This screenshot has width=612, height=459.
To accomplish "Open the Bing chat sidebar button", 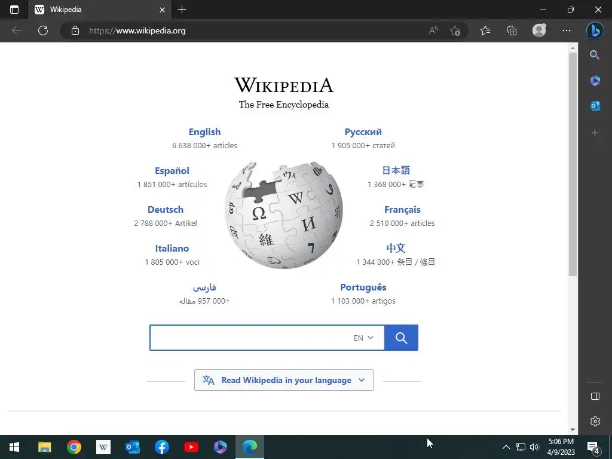I will pos(595,30).
